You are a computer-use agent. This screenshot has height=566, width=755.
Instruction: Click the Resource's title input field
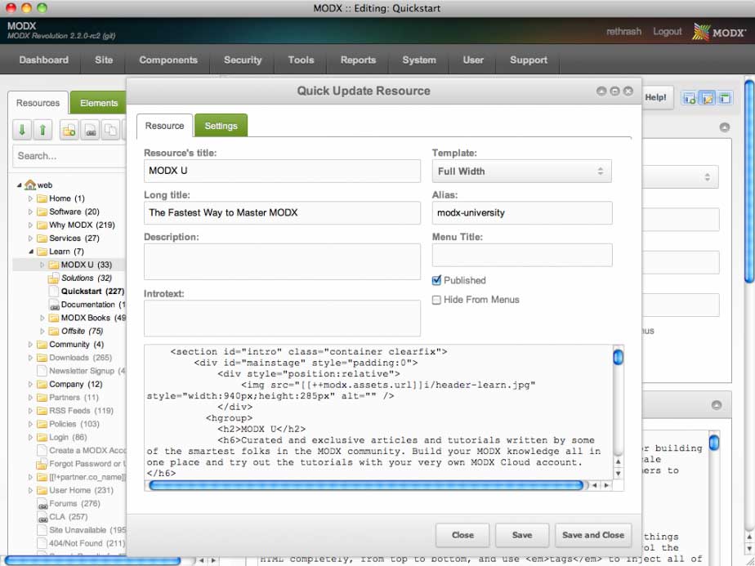(282, 171)
